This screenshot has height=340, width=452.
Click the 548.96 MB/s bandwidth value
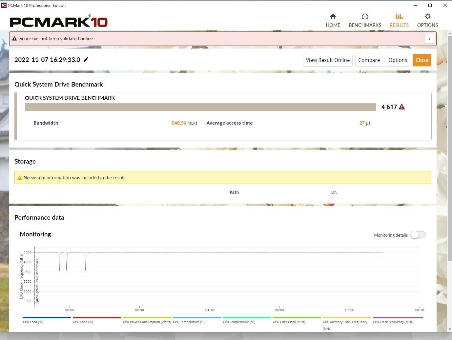coord(184,123)
